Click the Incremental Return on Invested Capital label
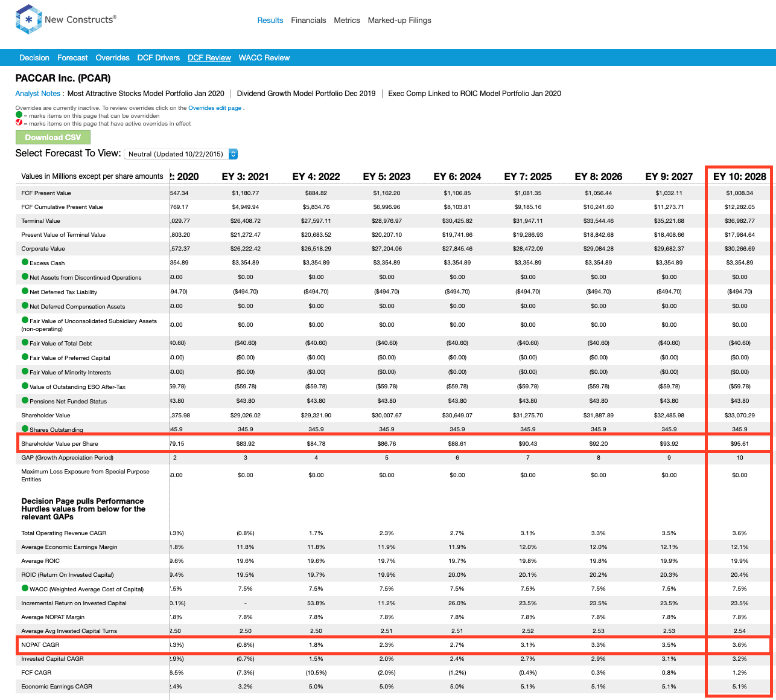This screenshot has height=700, width=776. pos(74,603)
